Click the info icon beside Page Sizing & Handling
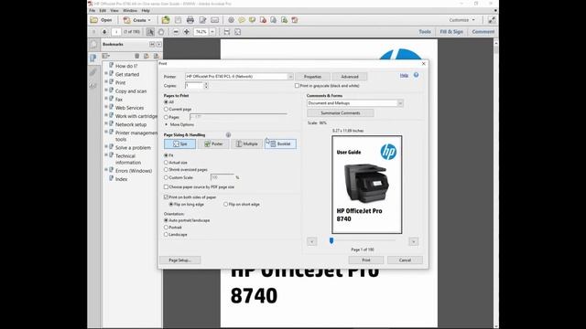This screenshot has height=329, width=586. pyautogui.click(x=228, y=134)
